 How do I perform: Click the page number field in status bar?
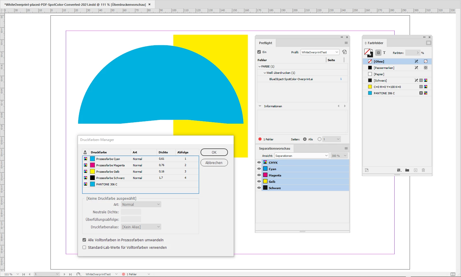[x=46, y=274]
